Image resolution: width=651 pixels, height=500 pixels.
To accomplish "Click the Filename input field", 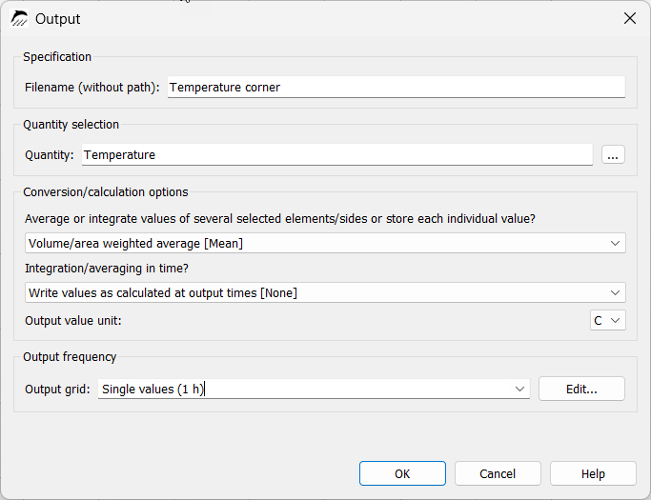I will (x=397, y=87).
